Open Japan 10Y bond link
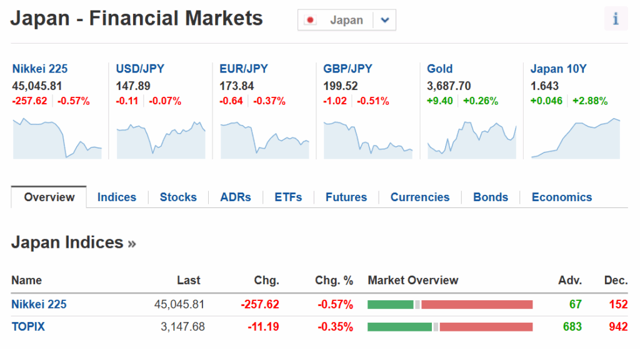640x349 pixels. tap(558, 69)
